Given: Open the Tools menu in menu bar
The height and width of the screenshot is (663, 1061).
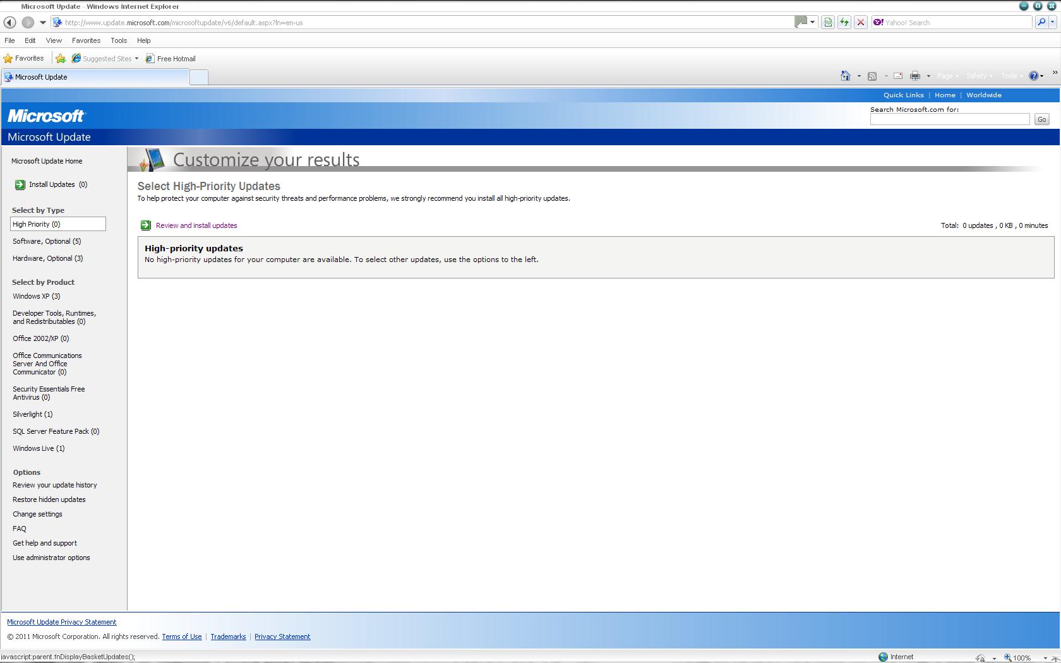Looking at the screenshot, I should 119,40.
